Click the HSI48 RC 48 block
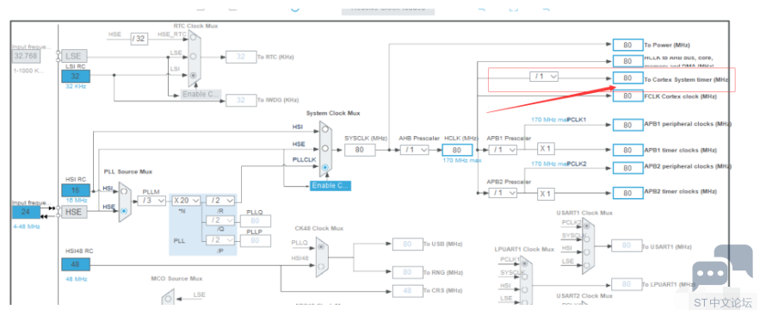760x316 pixels. (75, 264)
